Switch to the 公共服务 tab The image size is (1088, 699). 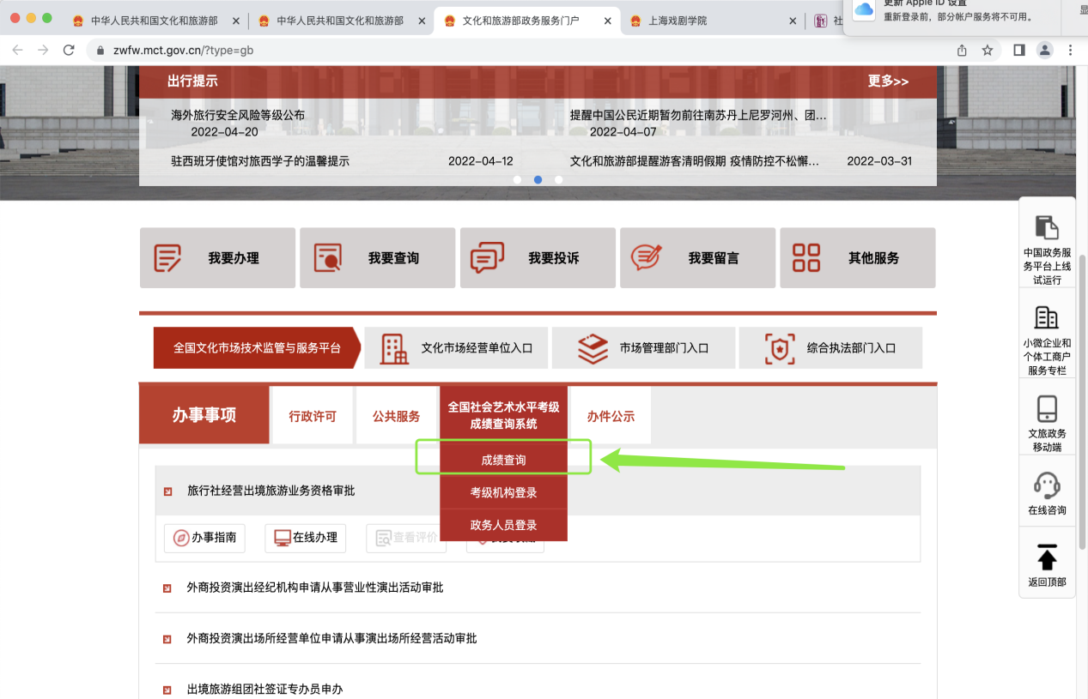396,417
